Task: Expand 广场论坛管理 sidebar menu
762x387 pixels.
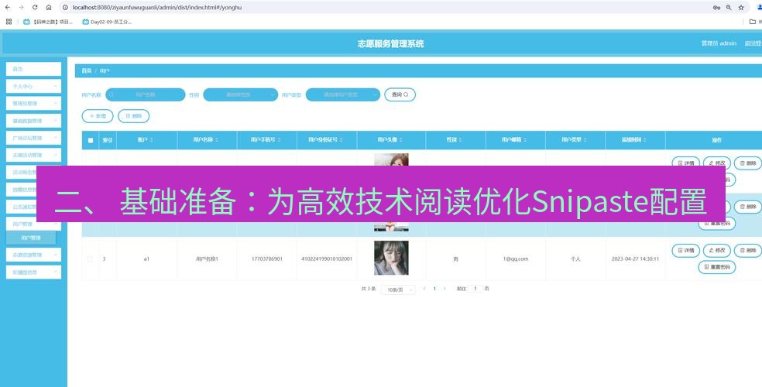Action: (x=33, y=138)
